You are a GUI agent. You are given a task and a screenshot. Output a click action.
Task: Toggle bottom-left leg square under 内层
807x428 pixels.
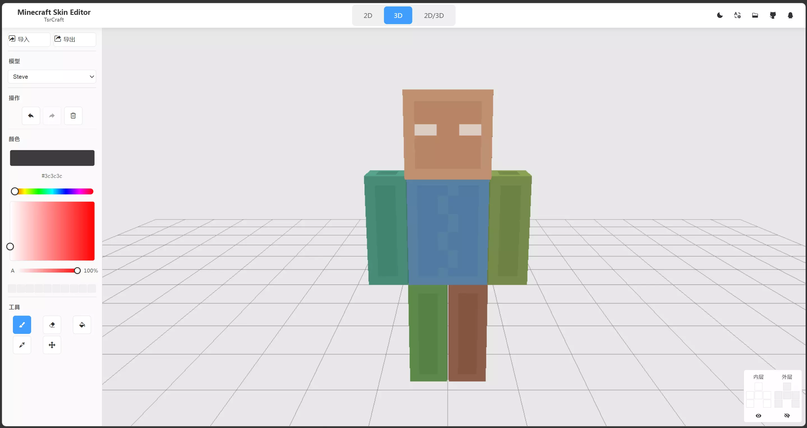click(x=750, y=404)
